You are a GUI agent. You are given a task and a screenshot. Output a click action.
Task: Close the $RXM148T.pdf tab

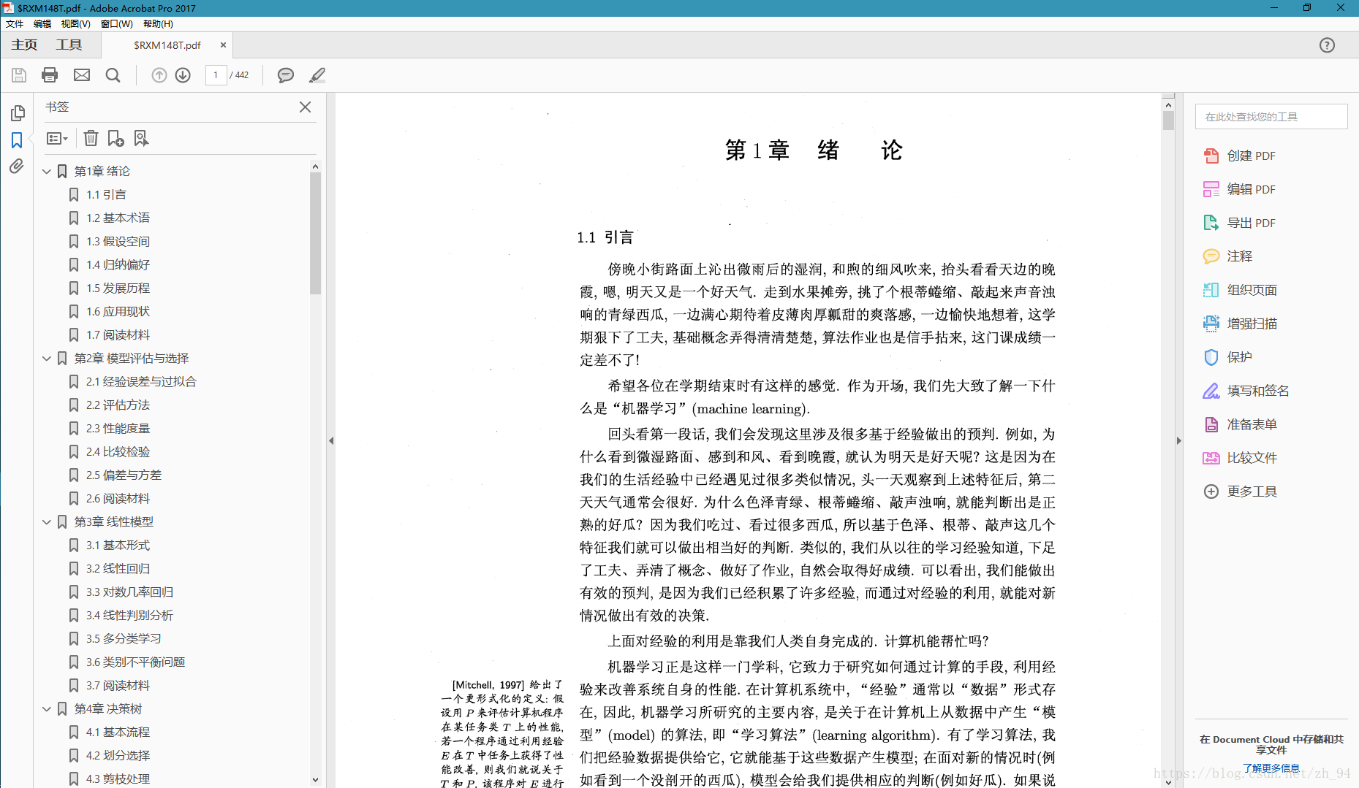tap(223, 45)
